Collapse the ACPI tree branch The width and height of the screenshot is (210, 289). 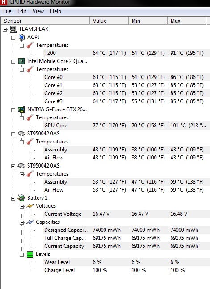point(13,38)
